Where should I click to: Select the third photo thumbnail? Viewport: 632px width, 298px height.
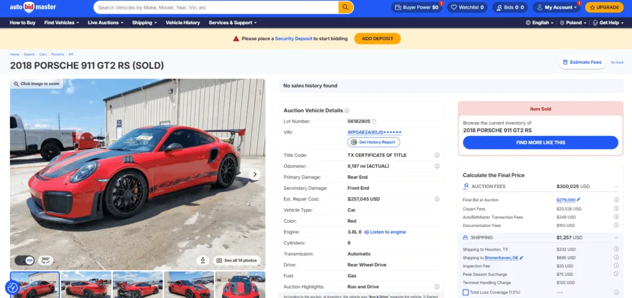[138, 284]
